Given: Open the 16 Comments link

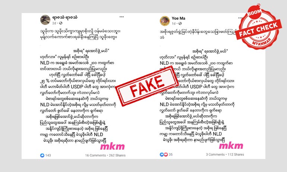Looking at the screenshot, I should pos(95,155).
